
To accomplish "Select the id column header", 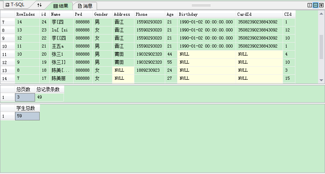I will 44,14.
